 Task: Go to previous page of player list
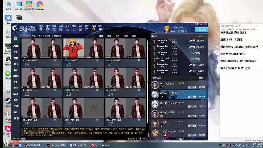(169, 139)
